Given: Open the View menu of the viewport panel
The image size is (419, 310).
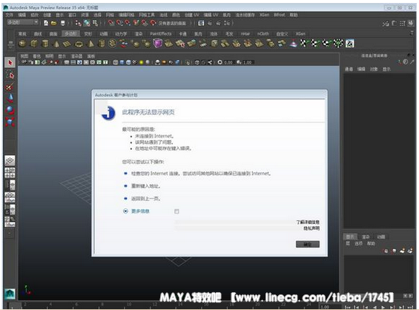Looking at the screenshot, I should click(24, 56).
